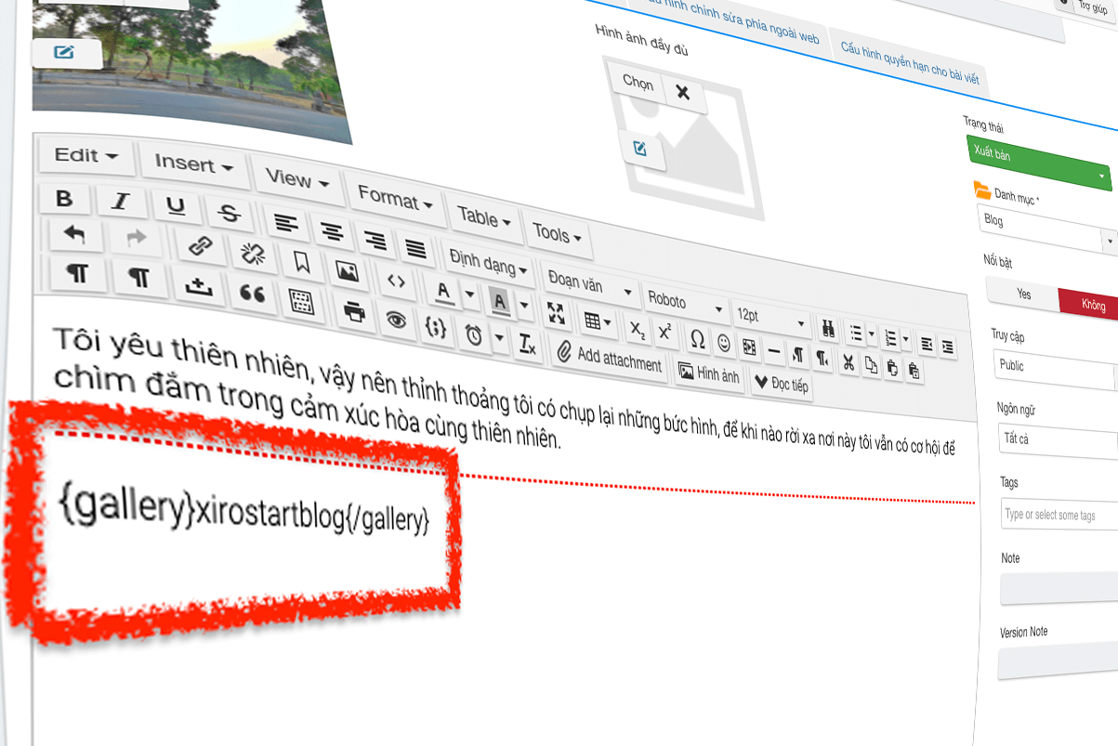Expand the insert table dropdown
Image resolution: width=1118 pixels, height=746 pixels.
597,321
